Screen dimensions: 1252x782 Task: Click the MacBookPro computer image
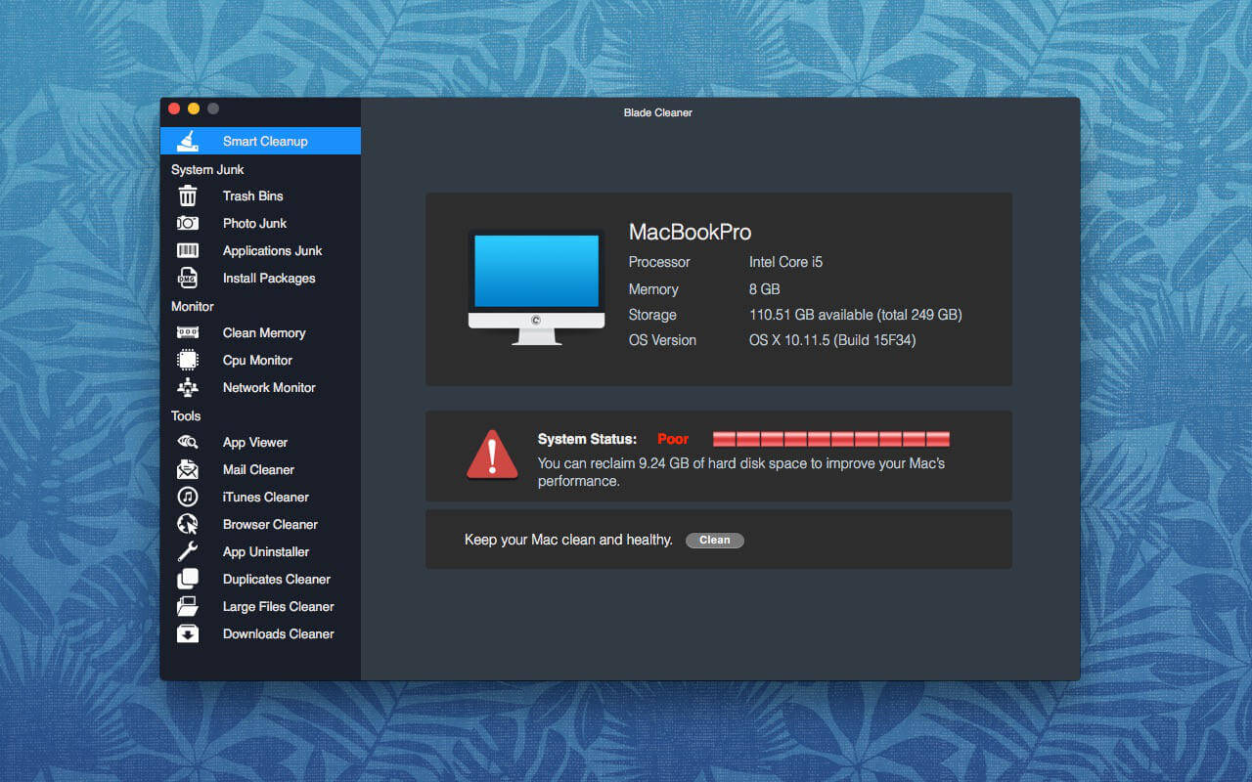536,287
